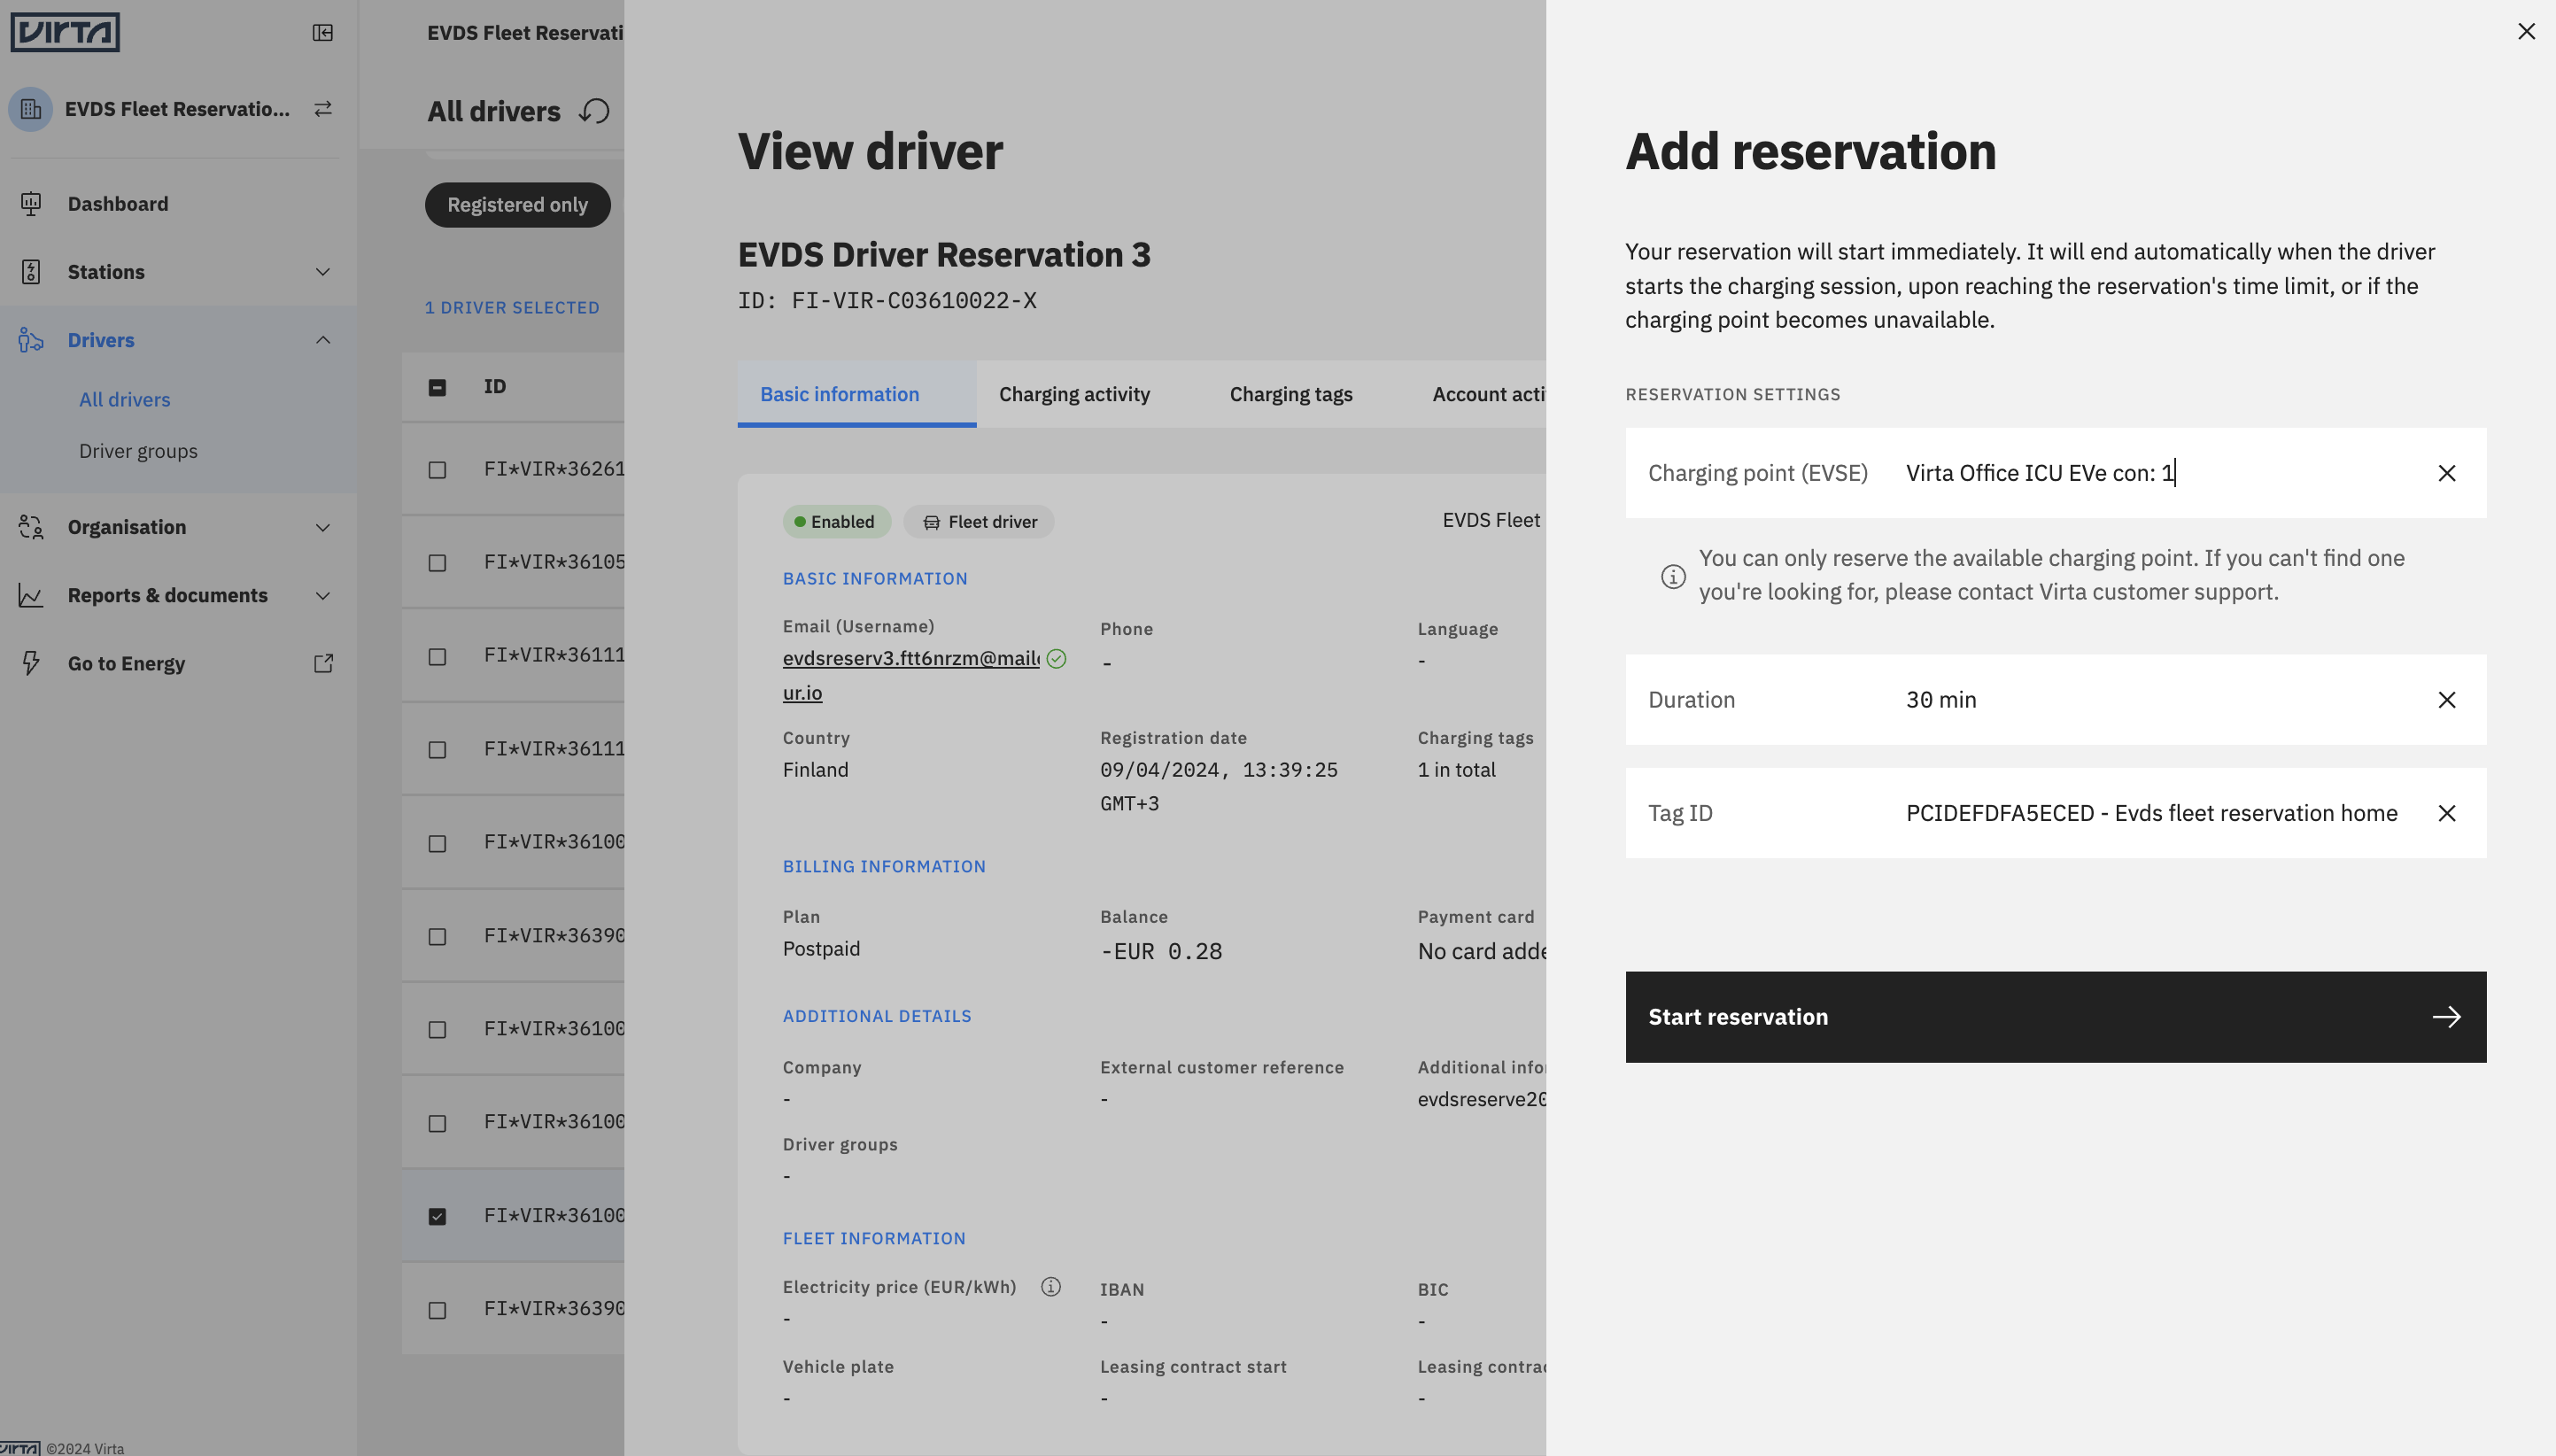Open the Tag ID dropdown

pyautogui.click(x=2055, y=813)
